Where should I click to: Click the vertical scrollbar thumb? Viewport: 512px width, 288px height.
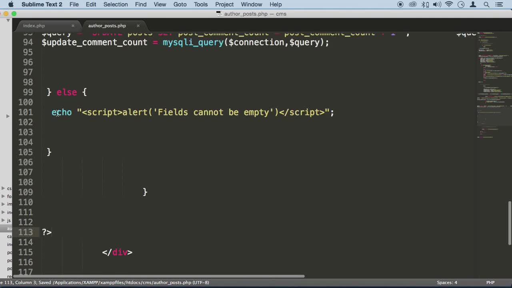pos(510,223)
